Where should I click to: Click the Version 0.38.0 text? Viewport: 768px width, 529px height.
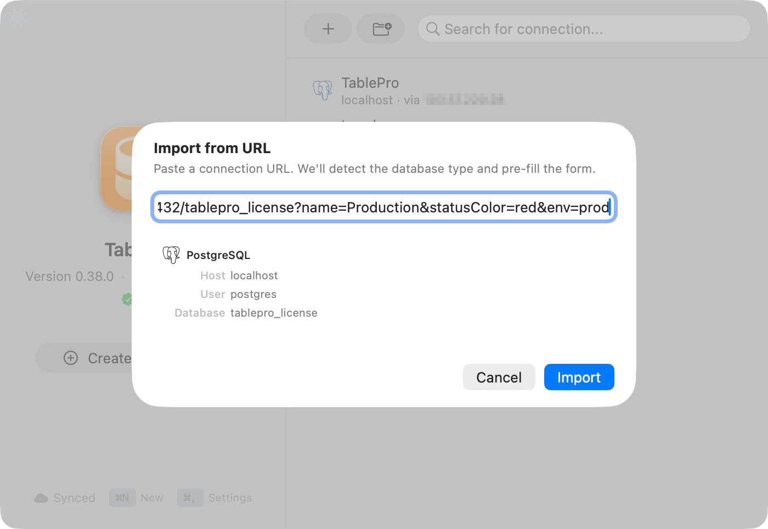tap(70, 276)
